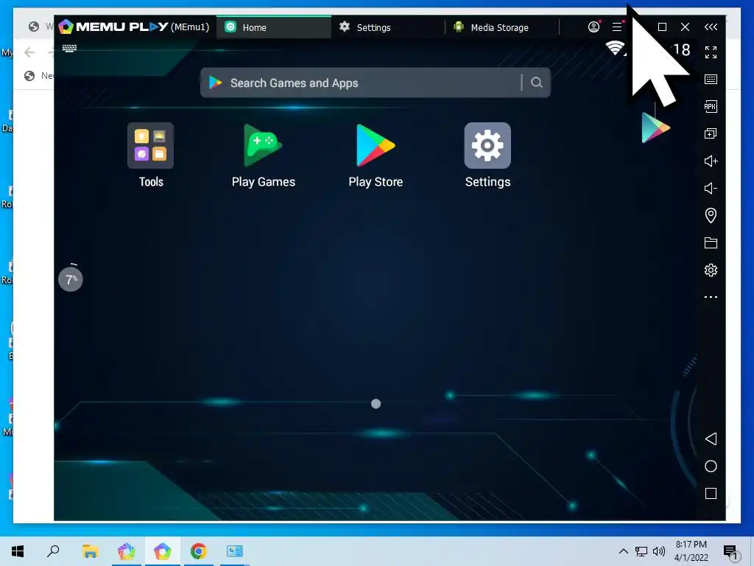Open the shared folder icon
This screenshot has height=566, width=754.
click(x=711, y=242)
